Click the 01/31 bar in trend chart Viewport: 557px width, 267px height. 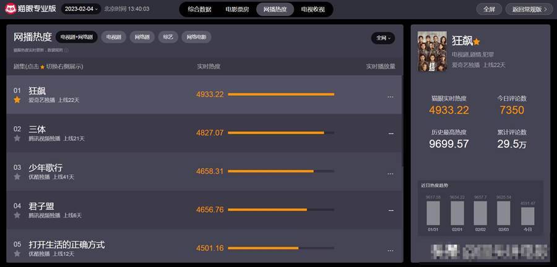coord(433,213)
